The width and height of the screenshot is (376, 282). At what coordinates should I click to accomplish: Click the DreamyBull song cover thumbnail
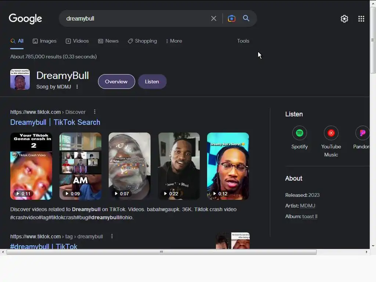(20, 79)
